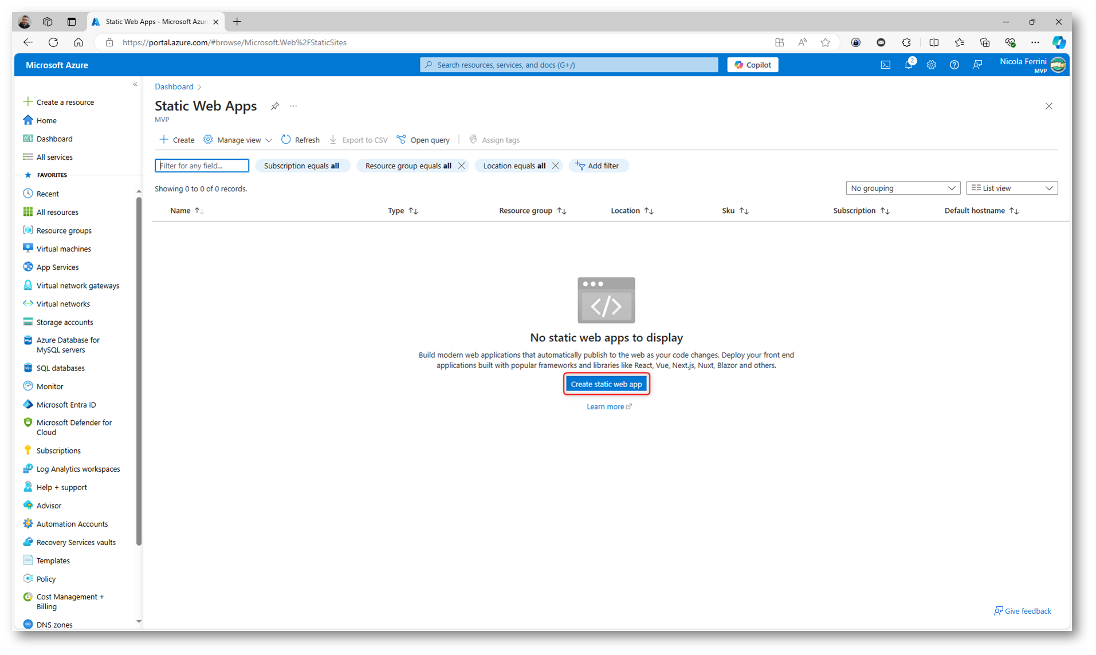
Task: Open the Copilot assistant
Action: coord(752,65)
